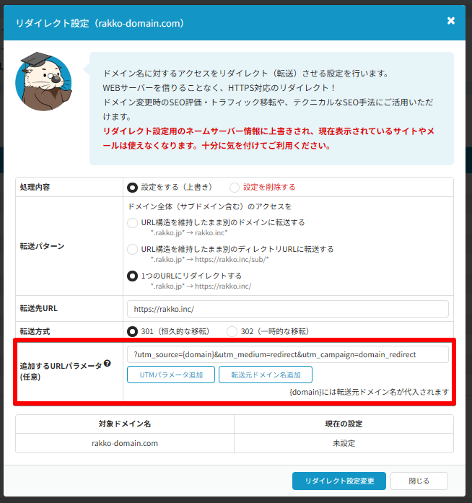Click the URL parameter text field with utm_source

pos(287,354)
